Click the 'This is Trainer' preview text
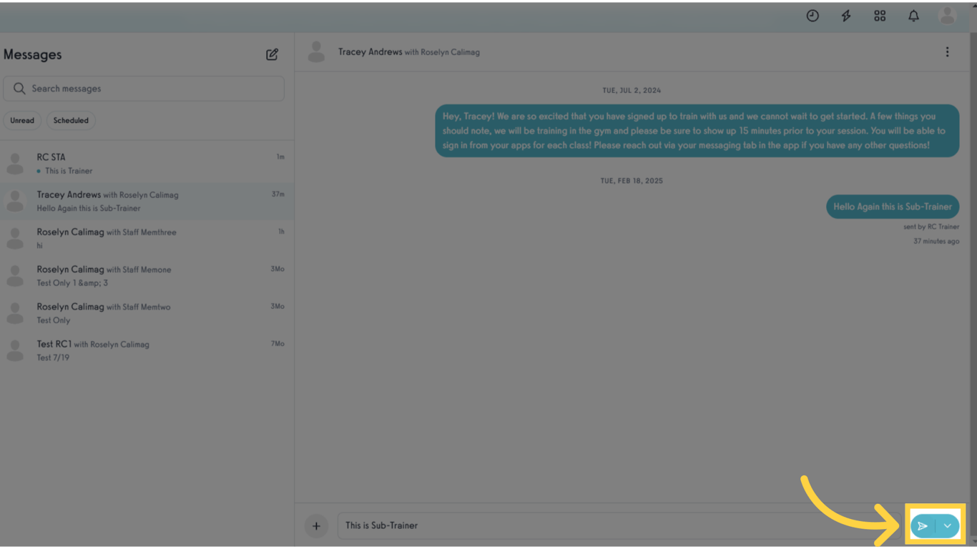Image resolution: width=977 pixels, height=549 pixels. coord(69,171)
